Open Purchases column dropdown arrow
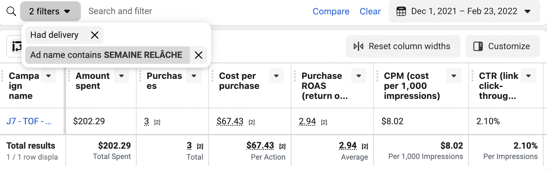The height and width of the screenshot is (169, 547). tap(194, 76)
